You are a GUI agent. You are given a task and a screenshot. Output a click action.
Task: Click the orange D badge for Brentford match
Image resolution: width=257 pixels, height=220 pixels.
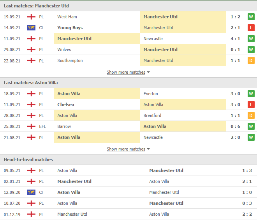click(x=251, y=115)
